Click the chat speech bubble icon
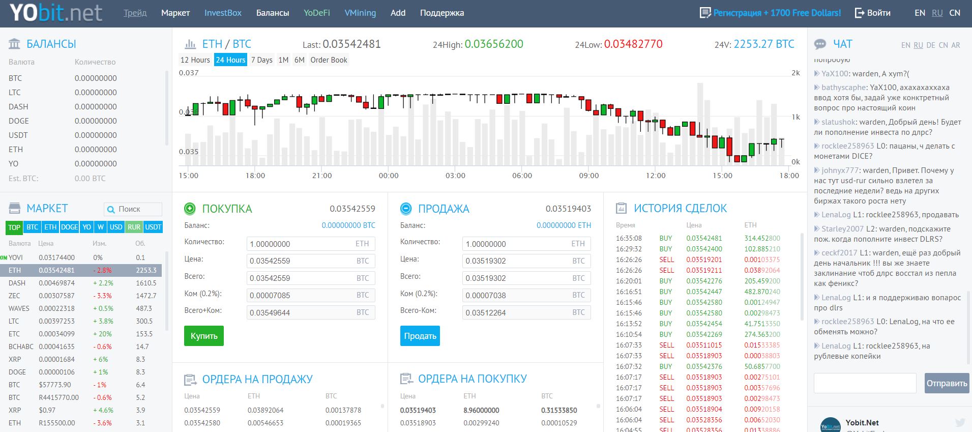This screenshot has height=432, width=972. (820, 44)
